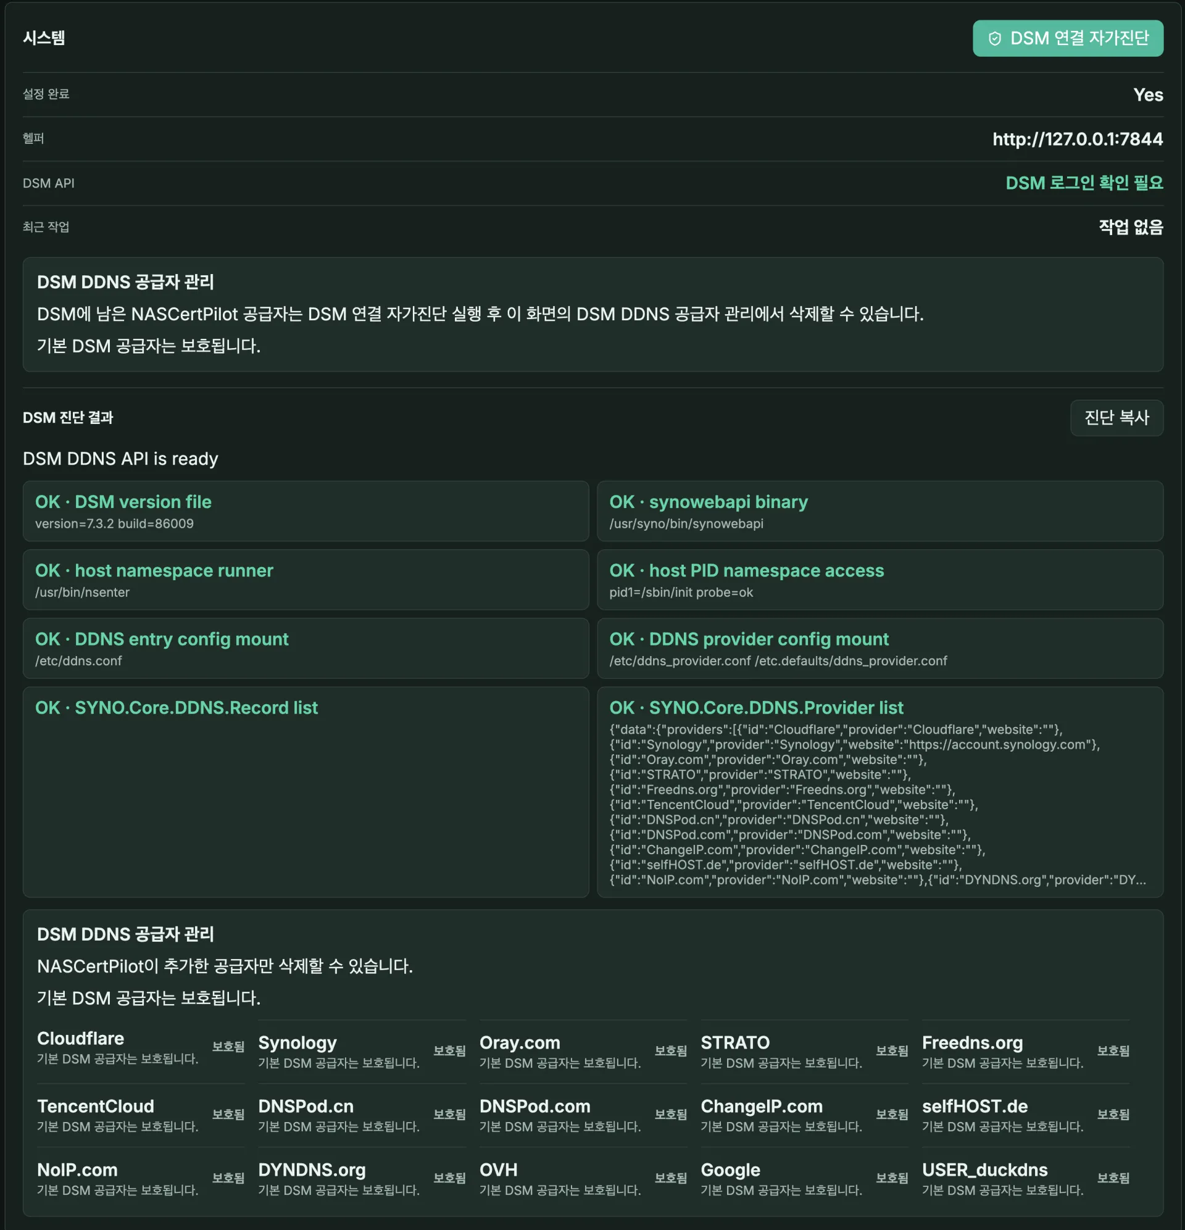
Task: Click 보호됨 badge next to ChangeIP.com
Action: [892, 1115]
